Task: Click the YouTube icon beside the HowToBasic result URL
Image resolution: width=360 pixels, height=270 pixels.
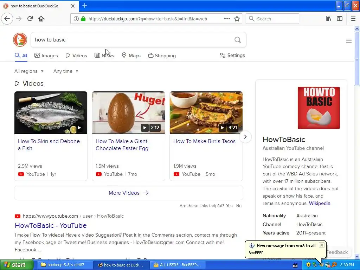Action: [18, 216]
